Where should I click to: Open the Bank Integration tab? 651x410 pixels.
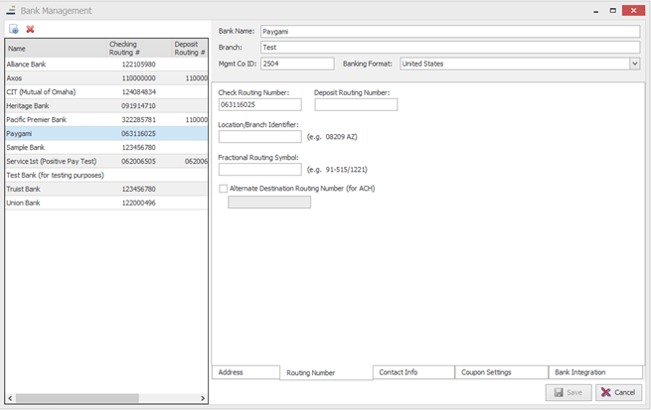[595, 372]
